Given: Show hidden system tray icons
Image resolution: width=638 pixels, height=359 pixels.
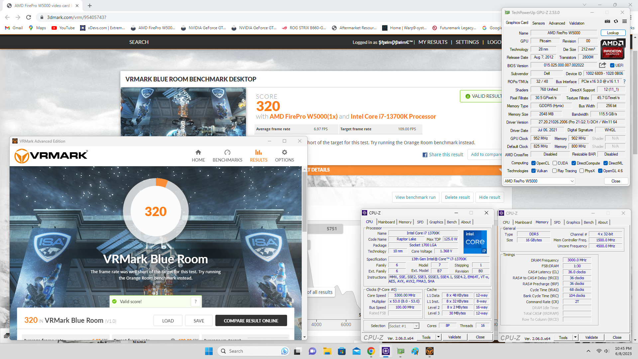Looking at the screenshot, I should [588, 351].
